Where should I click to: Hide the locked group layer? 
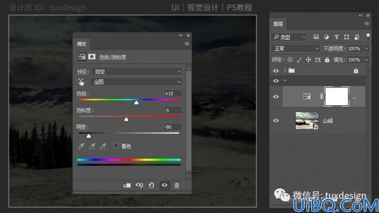(276, 71)
